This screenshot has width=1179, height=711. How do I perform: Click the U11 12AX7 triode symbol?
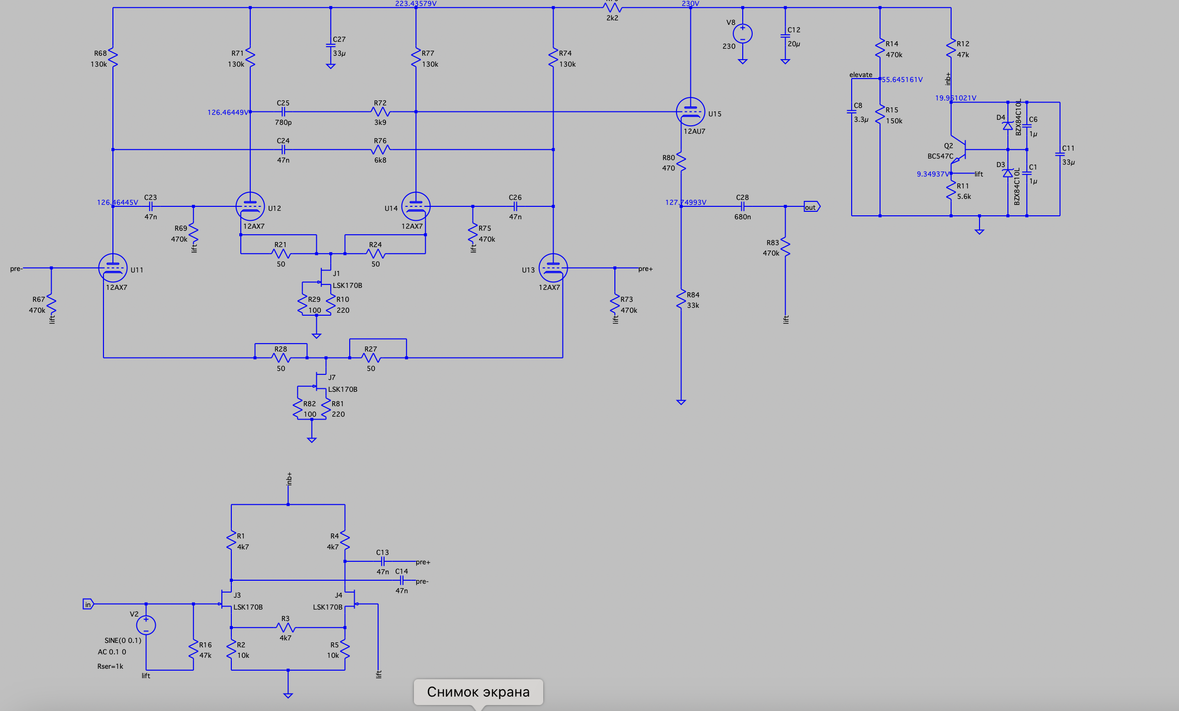(113, 268)
